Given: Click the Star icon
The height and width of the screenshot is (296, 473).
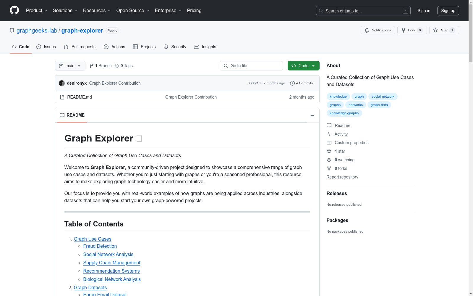Looking at the screenshot, I should click(435, 30).
